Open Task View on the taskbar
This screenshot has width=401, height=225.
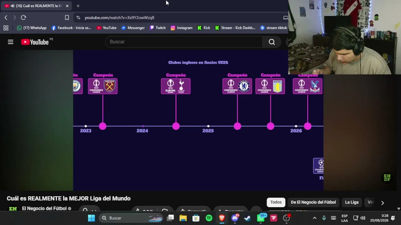coord(170,218)
